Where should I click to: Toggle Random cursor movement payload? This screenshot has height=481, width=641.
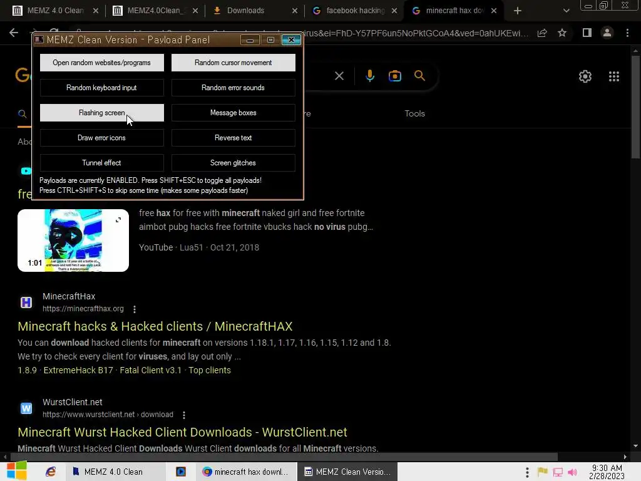233,63
